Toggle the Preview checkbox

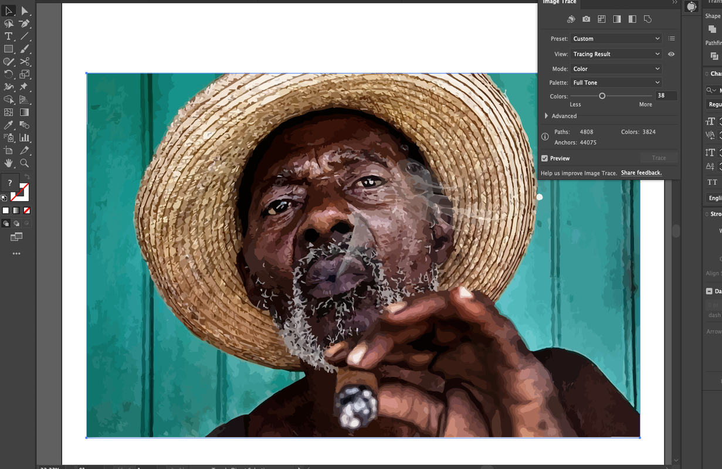pos(545,158)
